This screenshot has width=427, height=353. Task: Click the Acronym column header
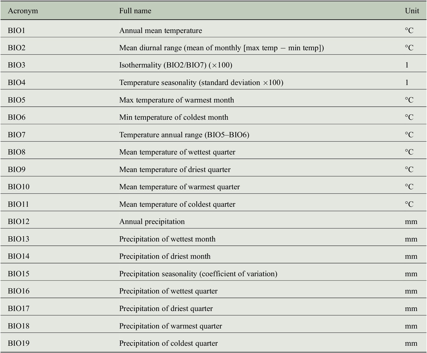(x=23, y=11)
